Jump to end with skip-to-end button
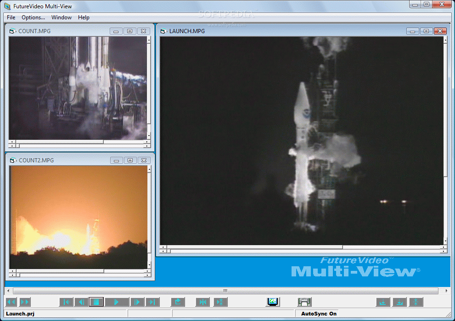The height and width of the screenshot is (321, 455). pos(152,302)
